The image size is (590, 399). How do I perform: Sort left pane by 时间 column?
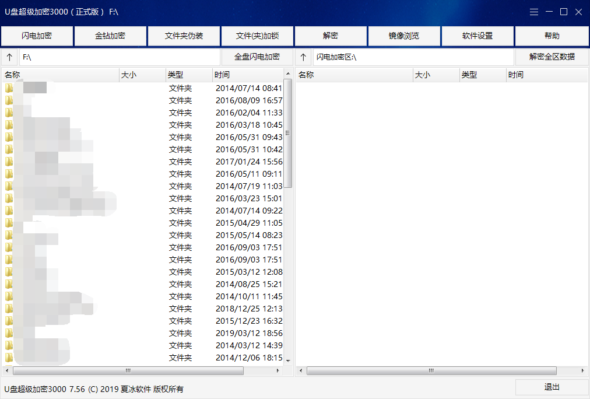click(248, 75)
